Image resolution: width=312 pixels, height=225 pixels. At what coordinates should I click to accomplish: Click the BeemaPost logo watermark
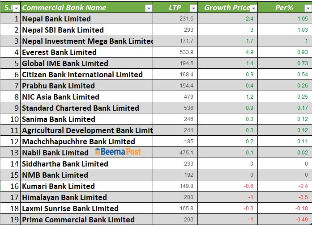point(118,152)
